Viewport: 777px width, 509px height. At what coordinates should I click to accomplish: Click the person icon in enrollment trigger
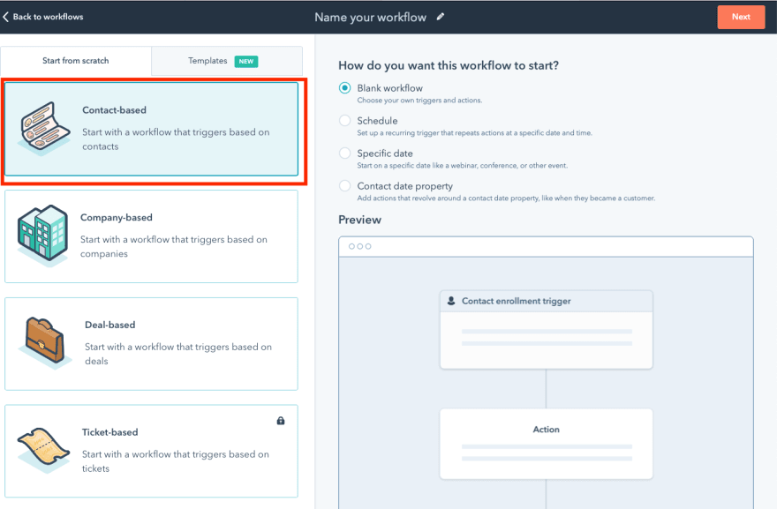(x=451, y=301)
